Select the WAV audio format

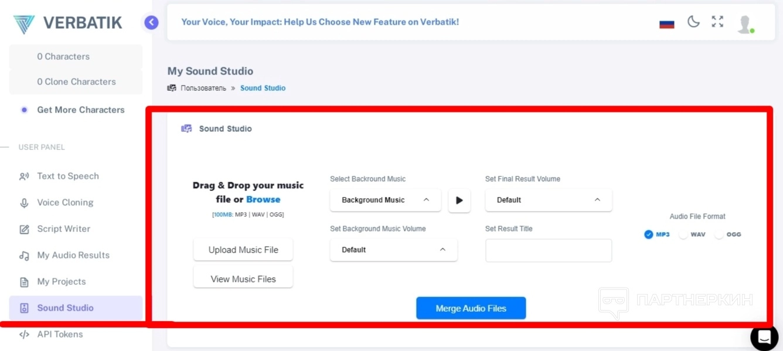(683, 234)
